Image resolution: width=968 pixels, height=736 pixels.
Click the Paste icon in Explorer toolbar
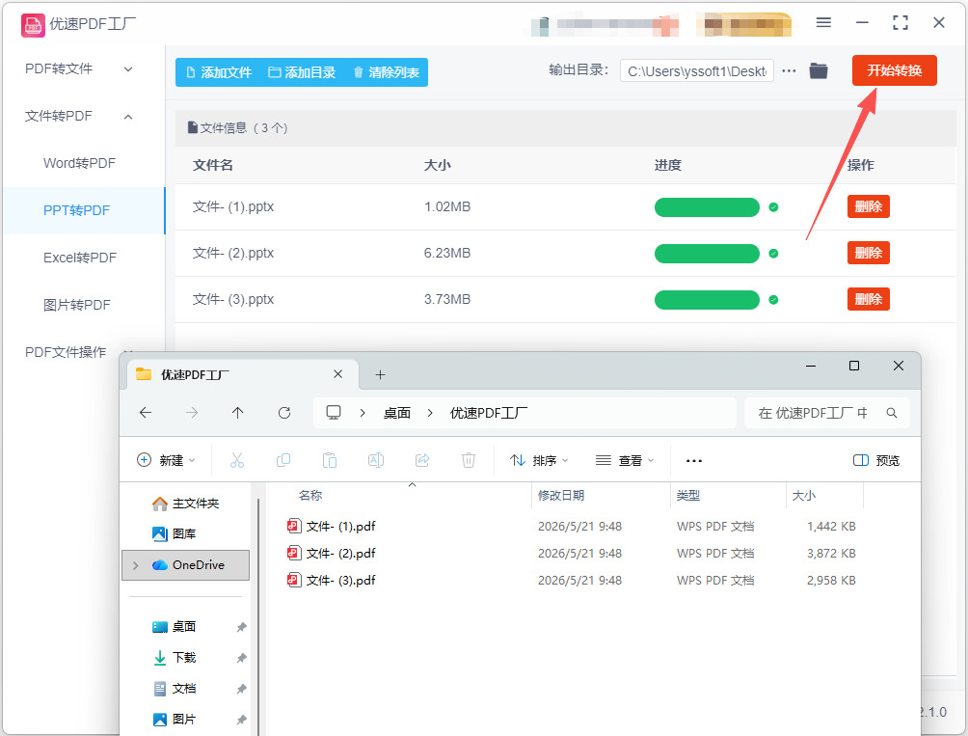pos(330,461)
